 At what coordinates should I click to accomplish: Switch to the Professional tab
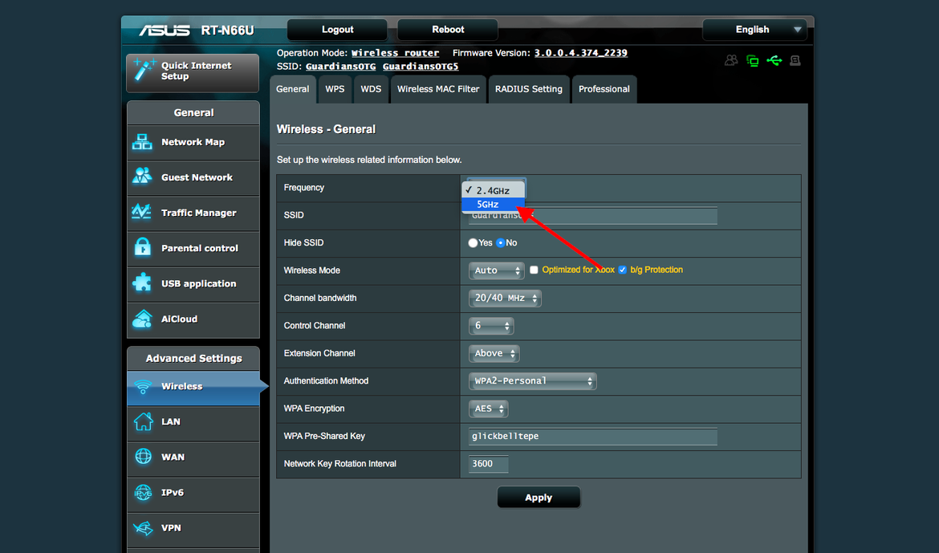pos(604,89)
